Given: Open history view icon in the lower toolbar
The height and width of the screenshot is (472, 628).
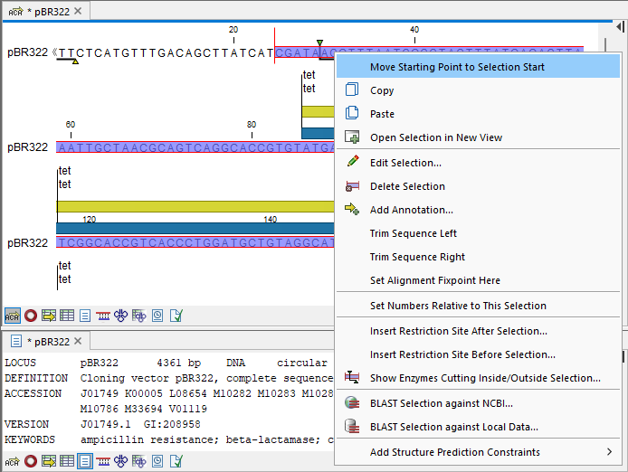Looking at the screenshot, I should [x=157, y=462].
